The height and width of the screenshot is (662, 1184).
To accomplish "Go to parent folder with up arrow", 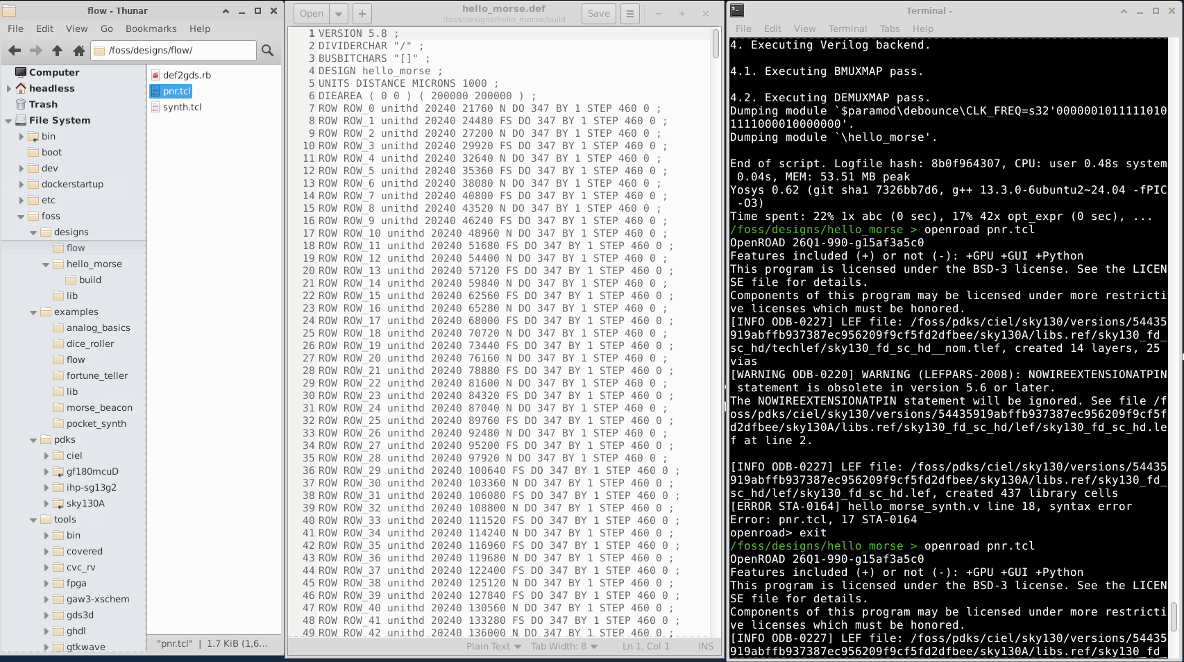I will tap(58, 50).
